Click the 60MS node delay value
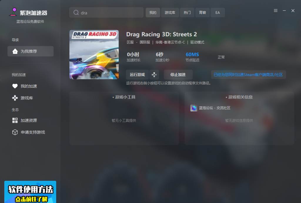This screenshot has width=301, height=203. [192, 54]
